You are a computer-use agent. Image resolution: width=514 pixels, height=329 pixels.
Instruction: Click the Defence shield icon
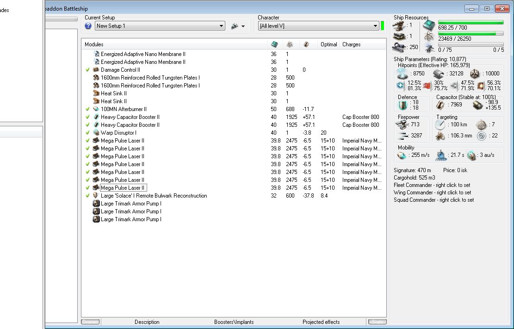pyautogui.click(x=402, y=106)
